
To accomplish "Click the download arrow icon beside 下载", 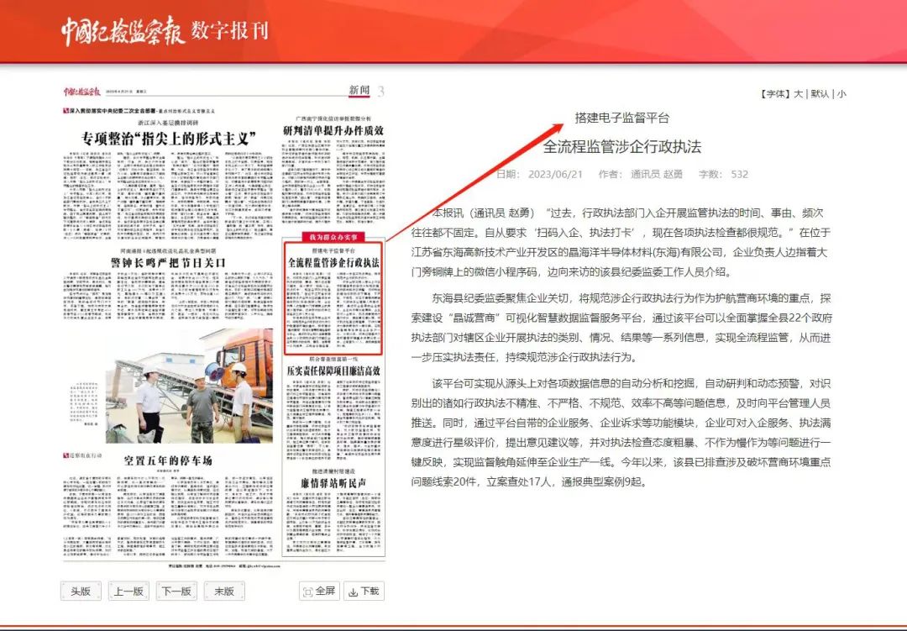I will pyautogui.click(x=354, y=591).
